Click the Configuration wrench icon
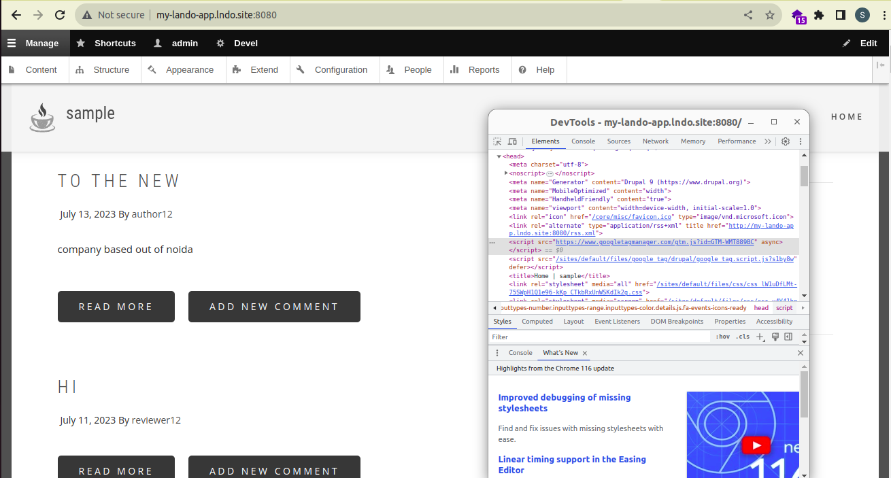Screen dimensions: 891x478 [301, 69]
